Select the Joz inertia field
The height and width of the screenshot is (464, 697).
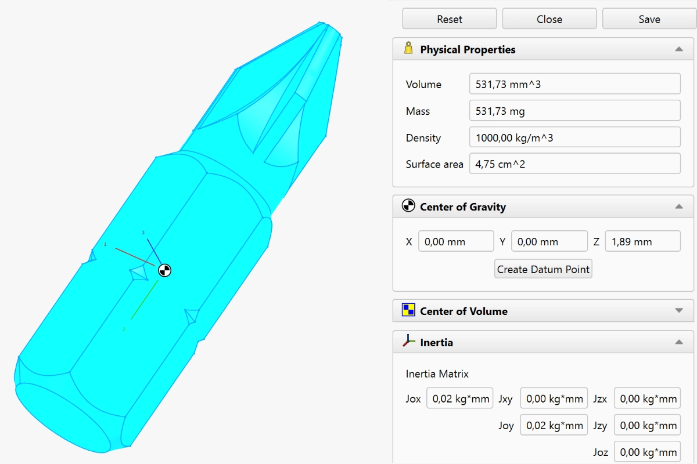[x=648, y=452]
